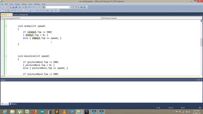Open uTorrent from the taskbar

(20, 112)
